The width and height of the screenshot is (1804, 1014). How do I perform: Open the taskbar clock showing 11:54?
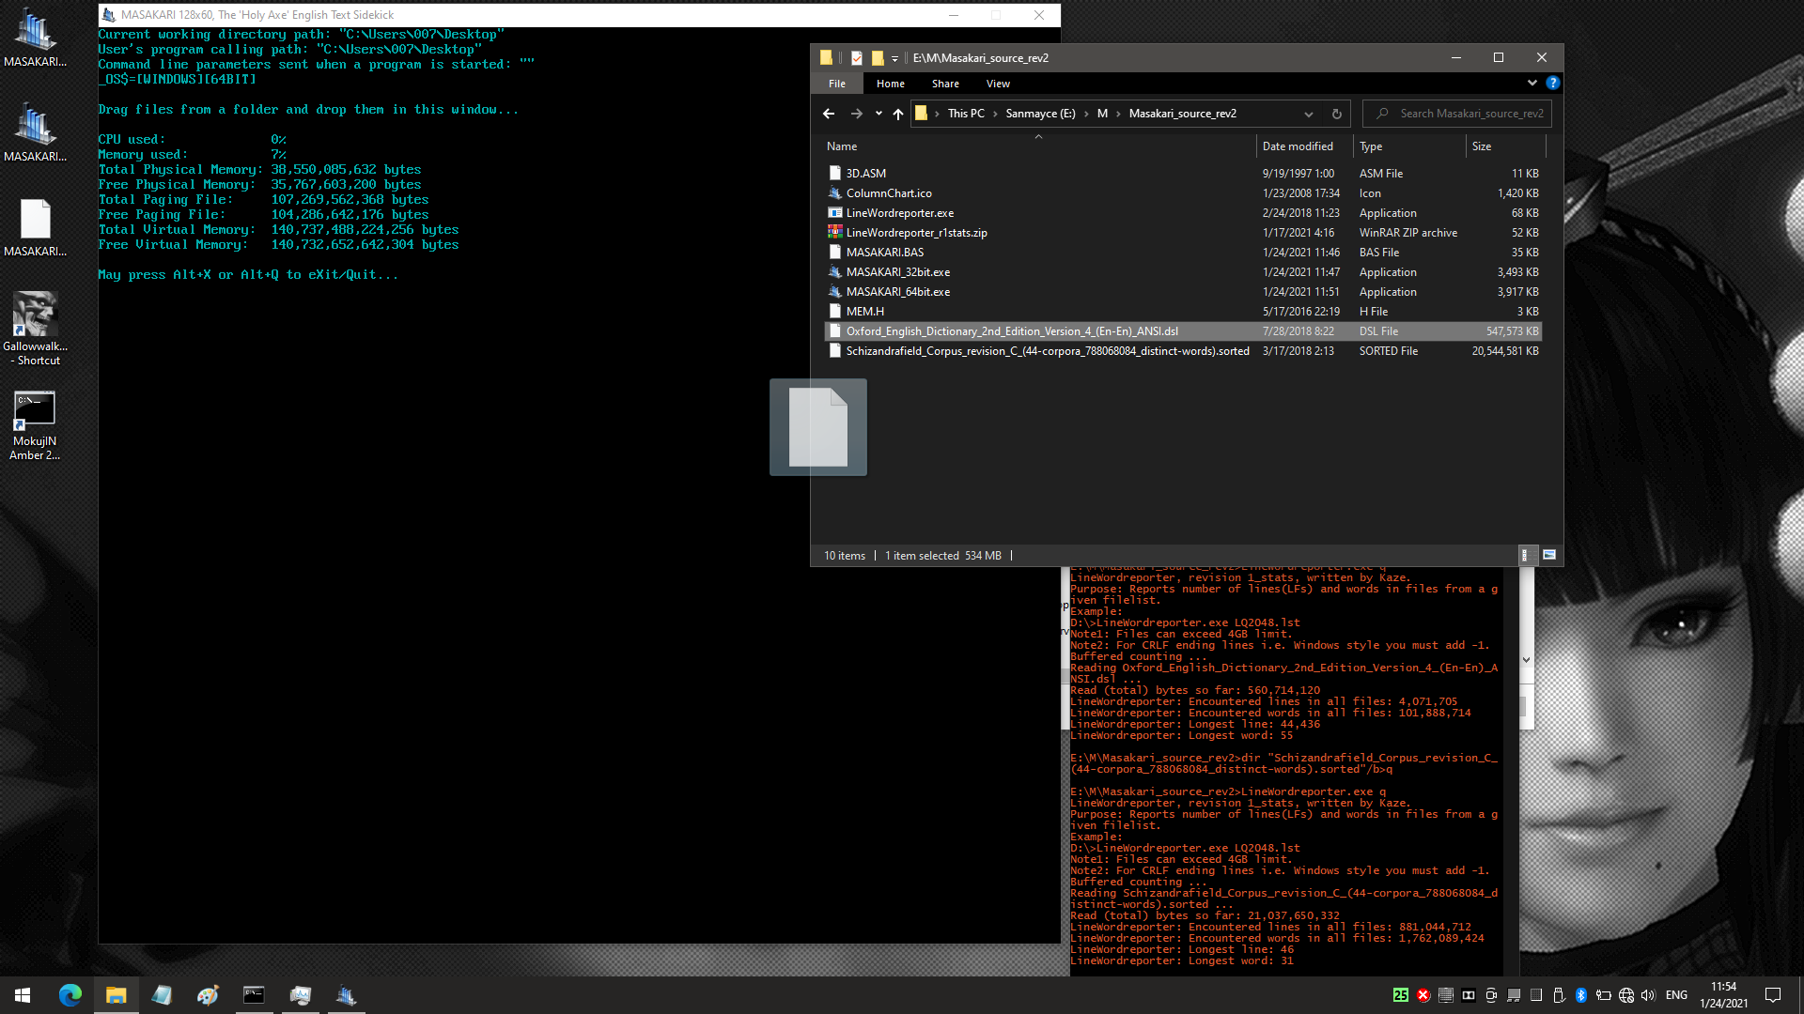pos(1723,995)
